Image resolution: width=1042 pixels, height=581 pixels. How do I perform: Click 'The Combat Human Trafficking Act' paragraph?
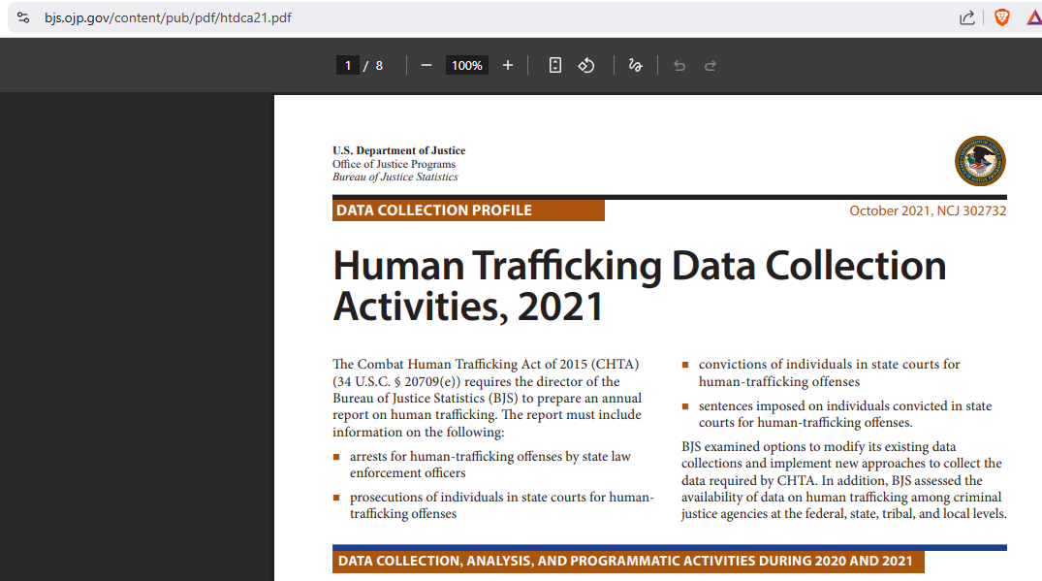click(488, 398)
